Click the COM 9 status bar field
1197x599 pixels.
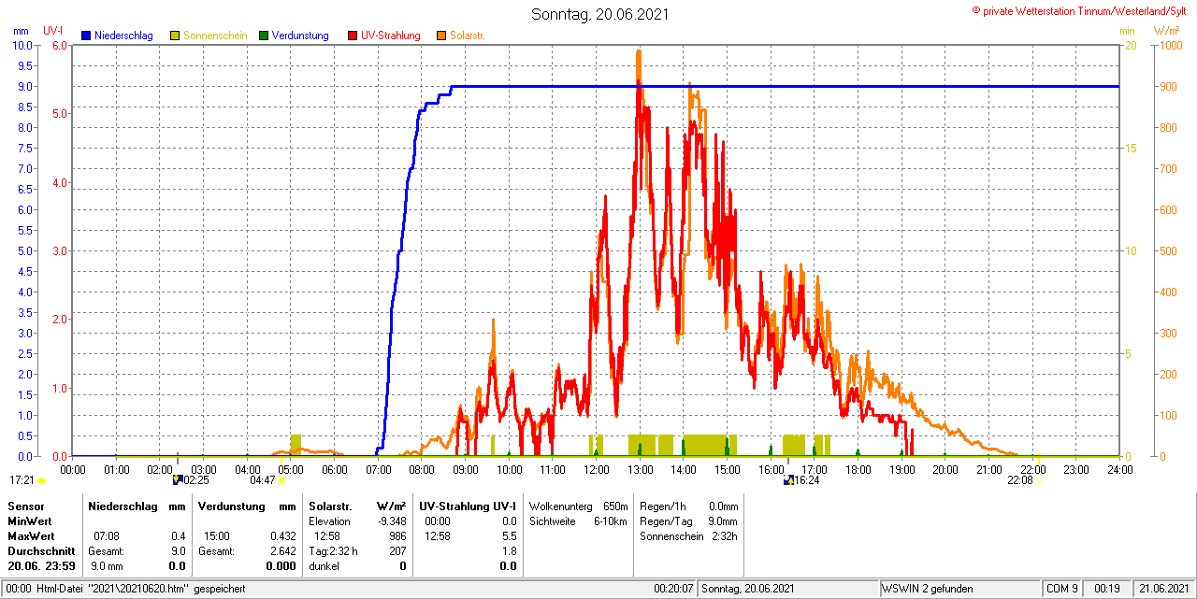(x=1062, y=589)
